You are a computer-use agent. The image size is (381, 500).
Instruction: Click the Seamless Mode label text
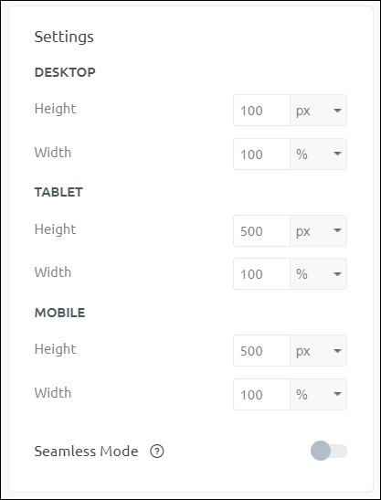[86, 452]
